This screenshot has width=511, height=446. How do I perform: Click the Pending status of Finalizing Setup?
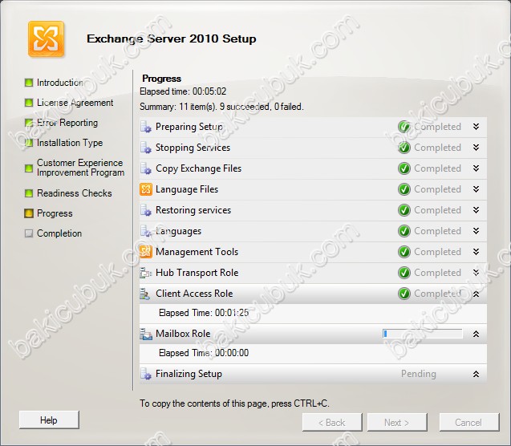tap(419, 374)
